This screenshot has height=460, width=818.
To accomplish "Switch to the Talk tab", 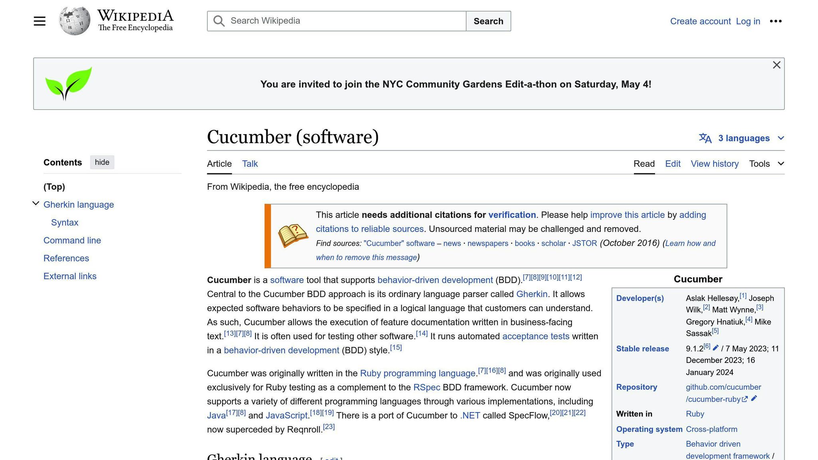I will [250, 164].
